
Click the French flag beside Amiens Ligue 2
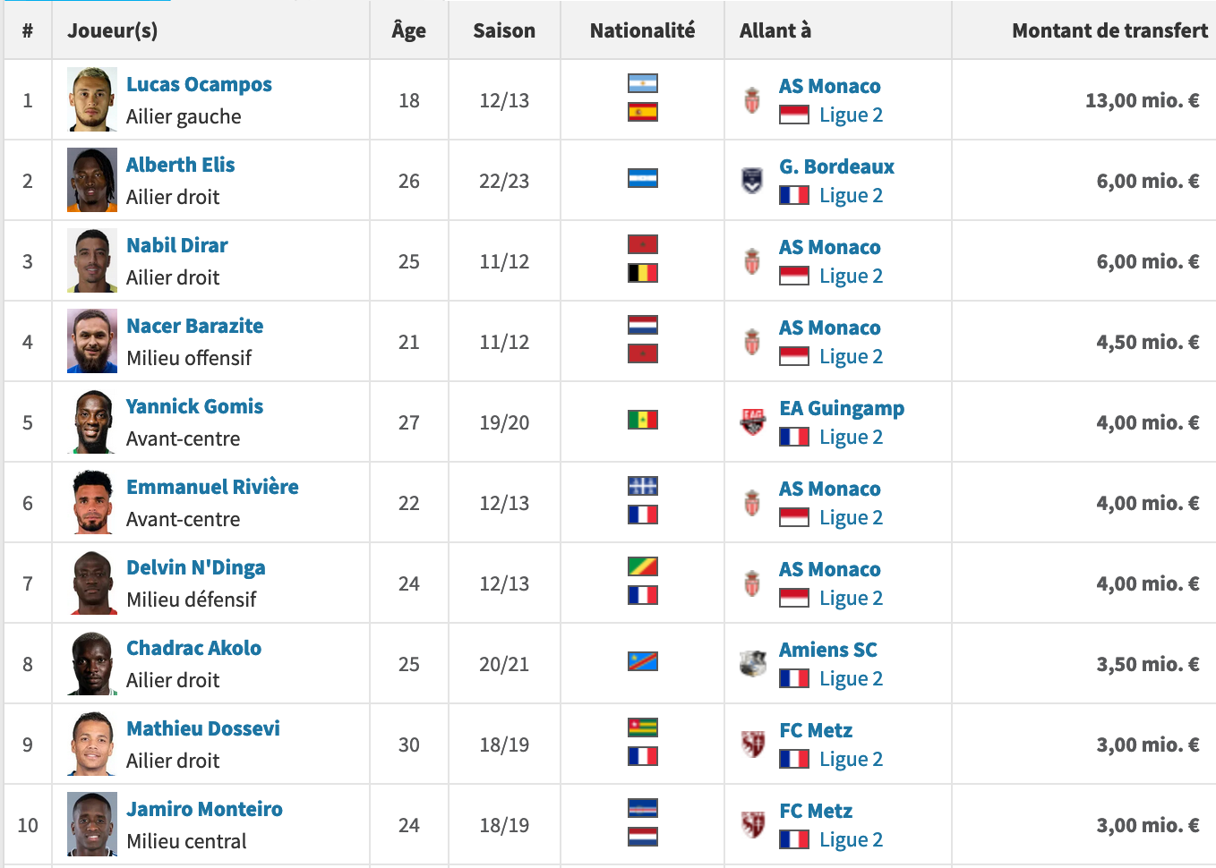[x=794, y=678]
